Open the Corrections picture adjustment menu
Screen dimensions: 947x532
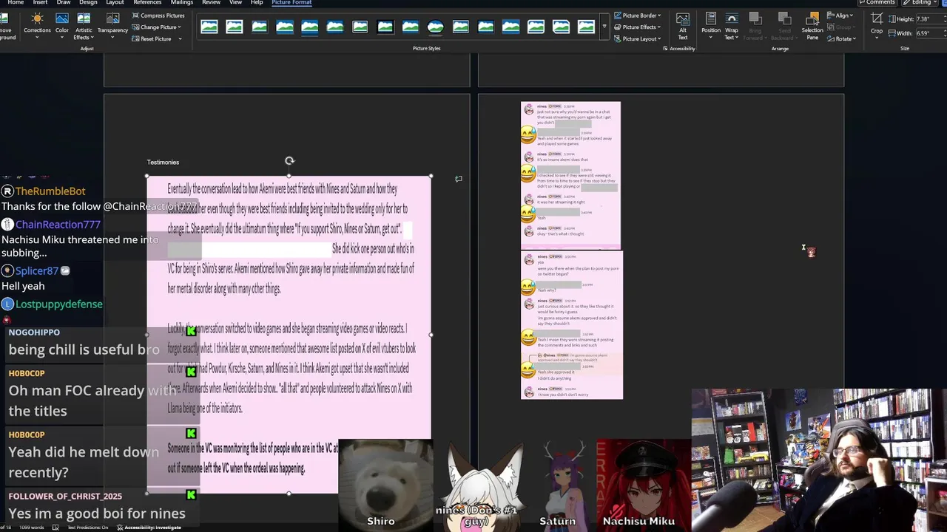click(37, 25)
